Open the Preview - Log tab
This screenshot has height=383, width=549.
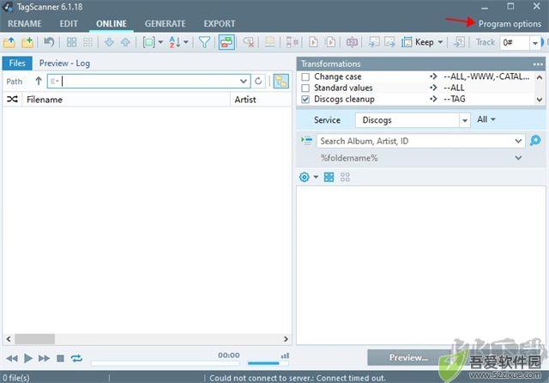pyautogui.click(x=64, y=63)
